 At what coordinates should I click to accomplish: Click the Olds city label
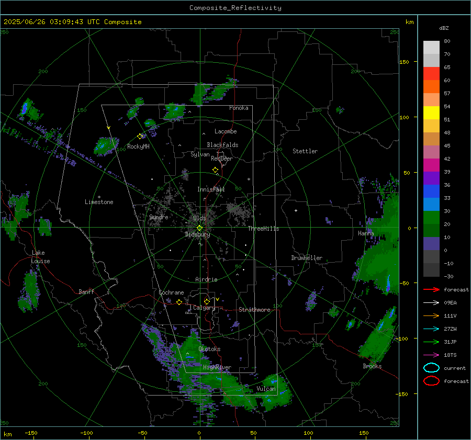pyautogui.click(x=199, y=218)
